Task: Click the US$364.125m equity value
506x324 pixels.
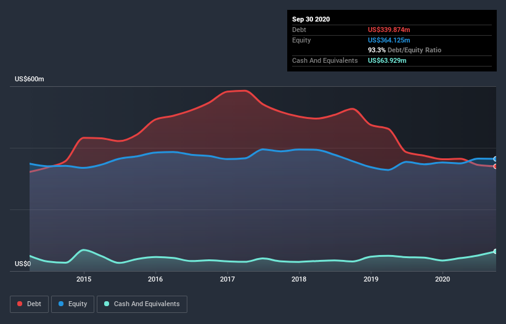Action: (389, 40)
